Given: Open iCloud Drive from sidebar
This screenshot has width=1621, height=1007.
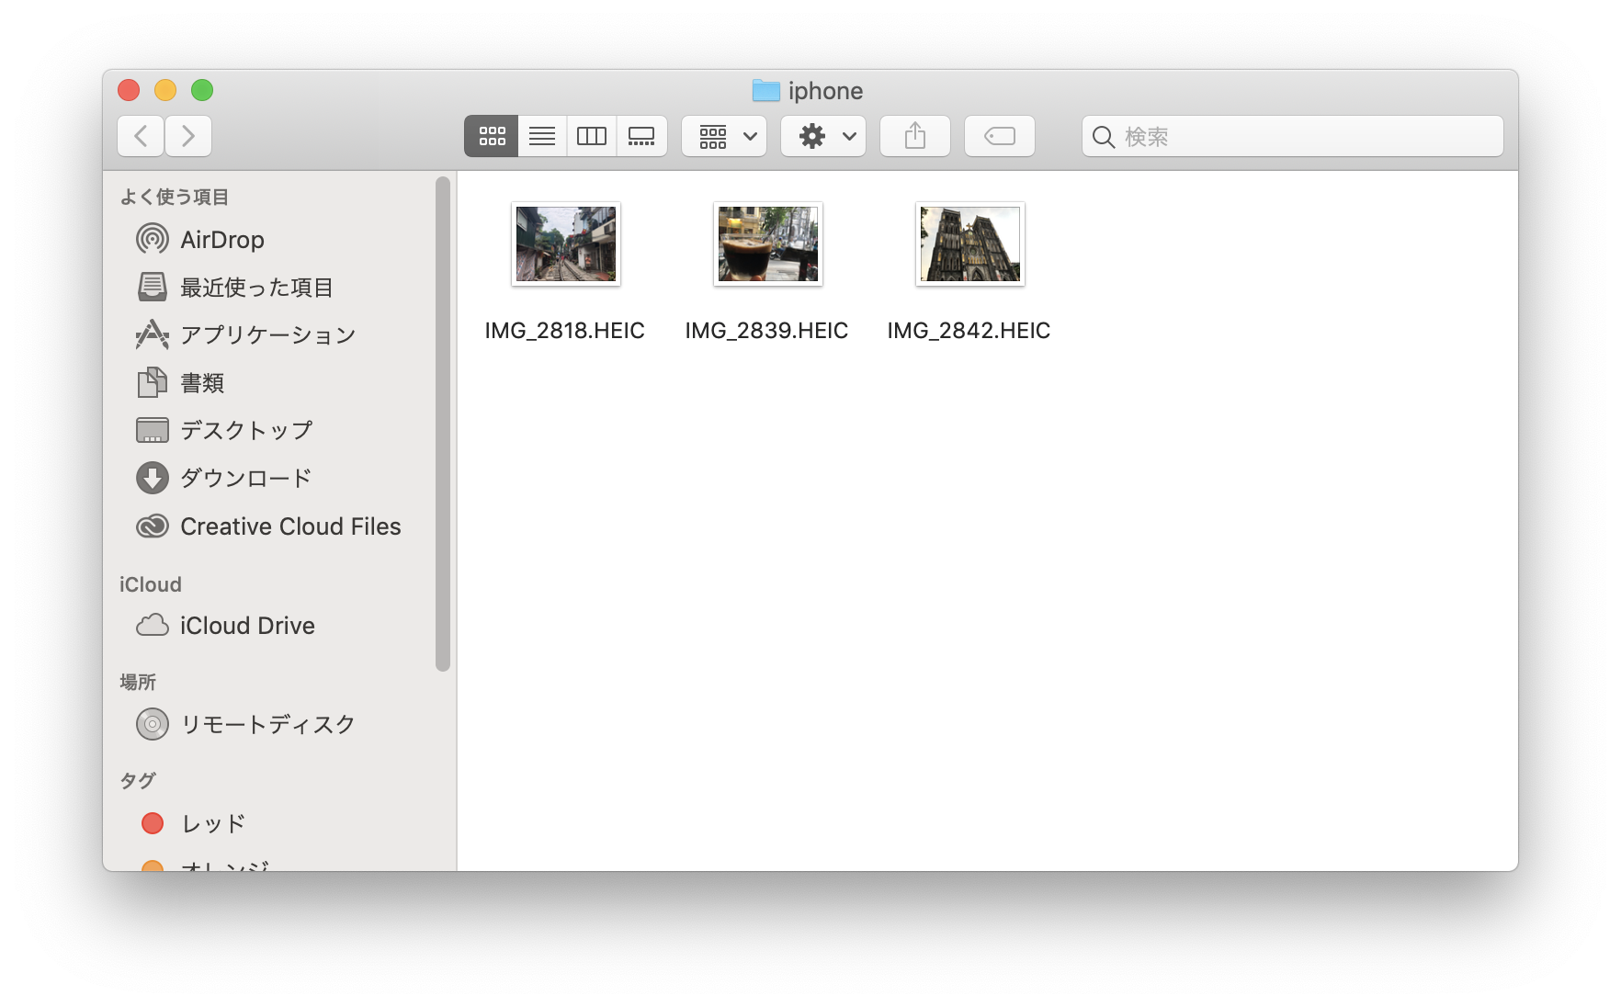Looking at the screenshot, I should coord(247,626).
